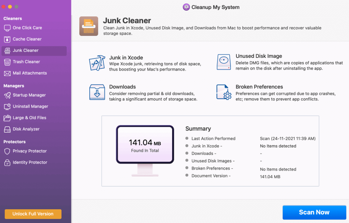349x223 pixels.
Task: Click 'Downloads -' summary row
Action: point(204,153)
